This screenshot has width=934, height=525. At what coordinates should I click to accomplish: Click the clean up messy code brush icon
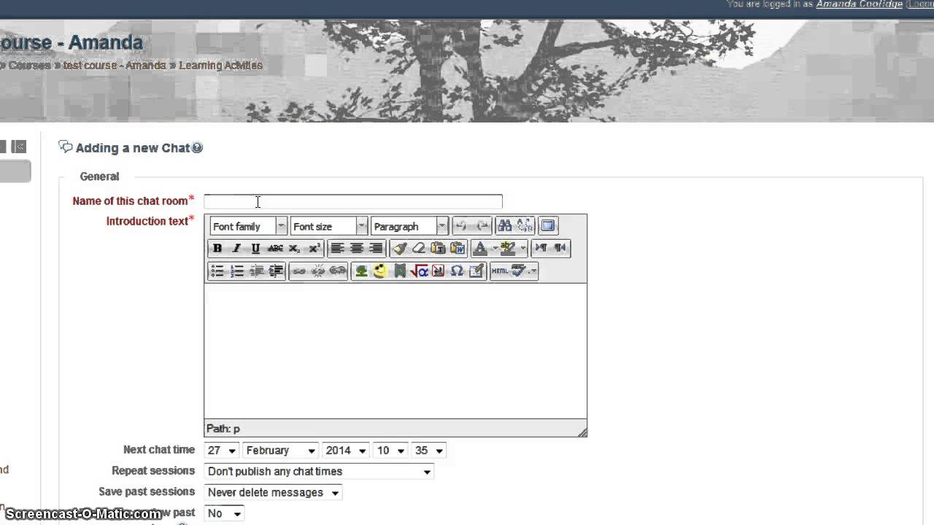pos(399,249)
